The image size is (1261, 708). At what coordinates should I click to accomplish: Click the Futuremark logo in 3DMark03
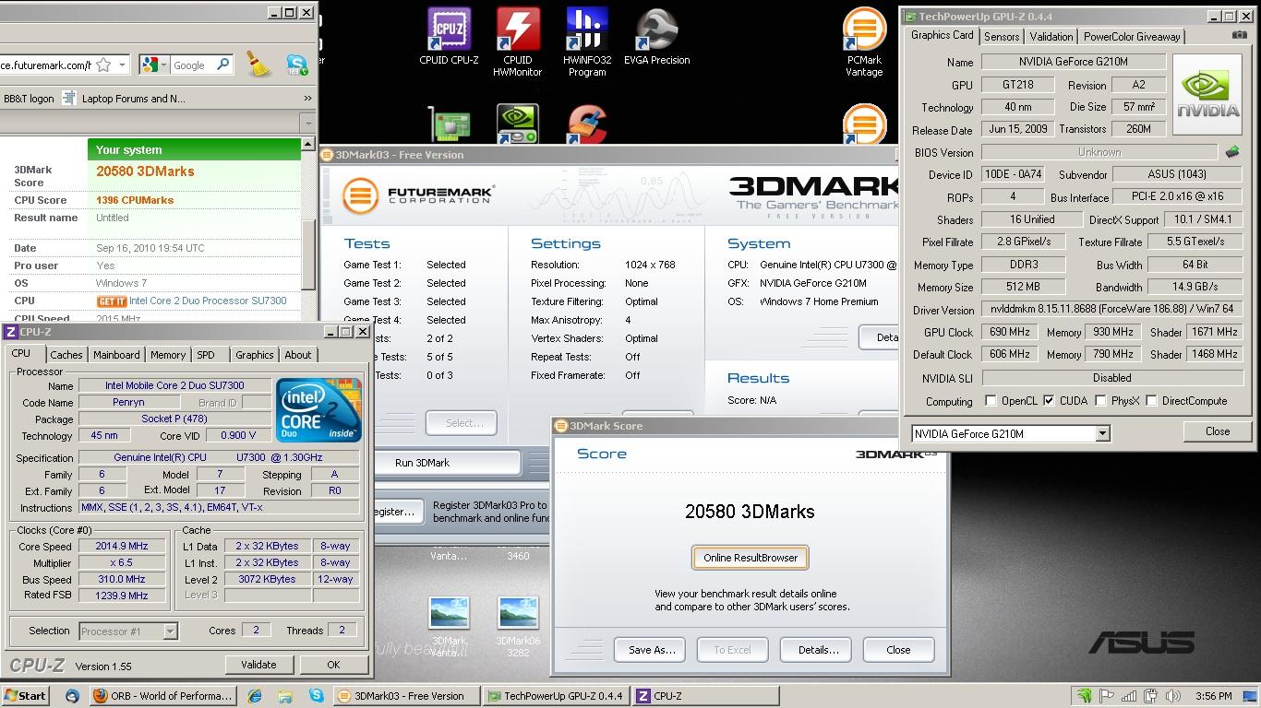click(418, 195)
